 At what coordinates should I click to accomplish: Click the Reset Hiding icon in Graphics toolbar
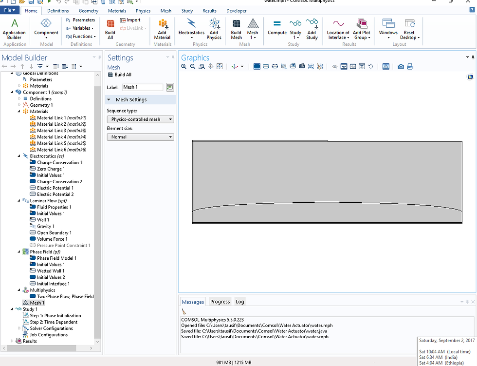(x=371, y=66)
